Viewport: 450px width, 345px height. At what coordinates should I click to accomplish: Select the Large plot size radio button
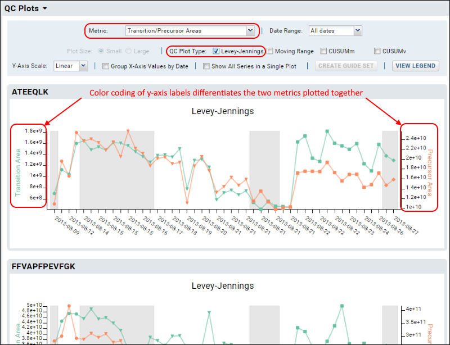tap(129, 51)
